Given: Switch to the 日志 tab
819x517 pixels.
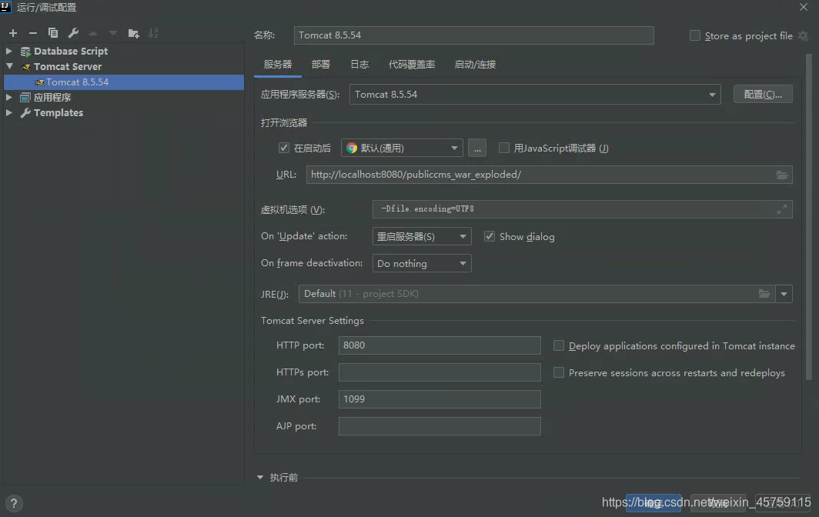Looking at the screenshot, I should pyautogui.click(x=359, y=65).
